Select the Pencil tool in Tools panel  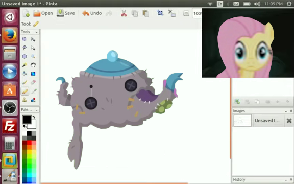[24, 91]
